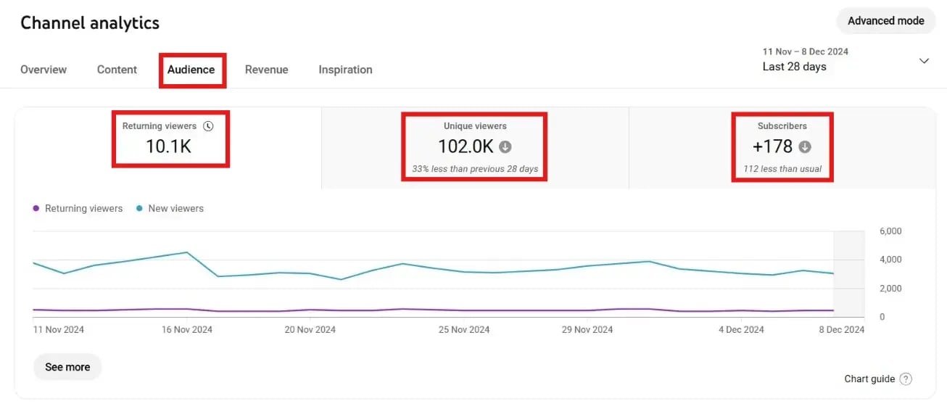Click the Advanced mode button

click(885, 21)
